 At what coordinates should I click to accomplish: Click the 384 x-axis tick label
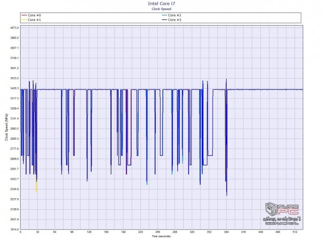point(226,232)
